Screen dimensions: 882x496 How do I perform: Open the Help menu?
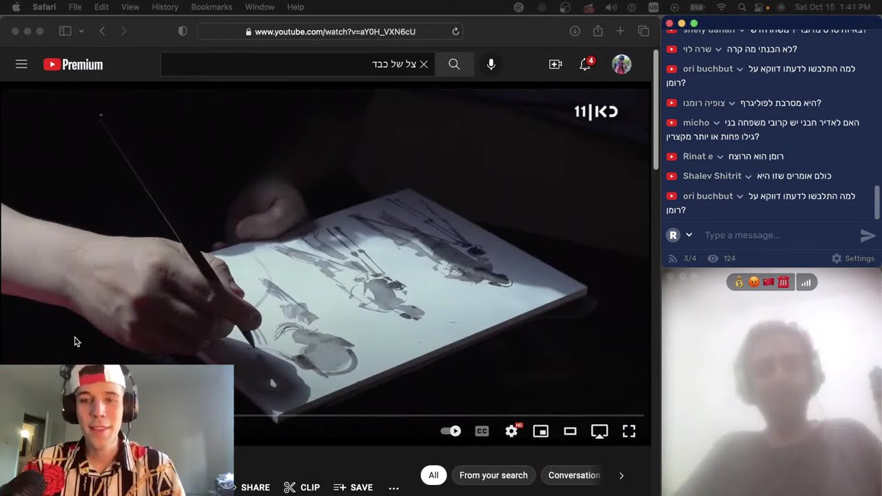(296, 7)
